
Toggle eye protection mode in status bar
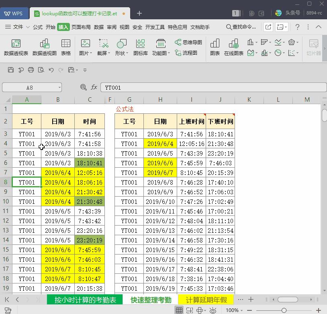click(x=213, y=310)
